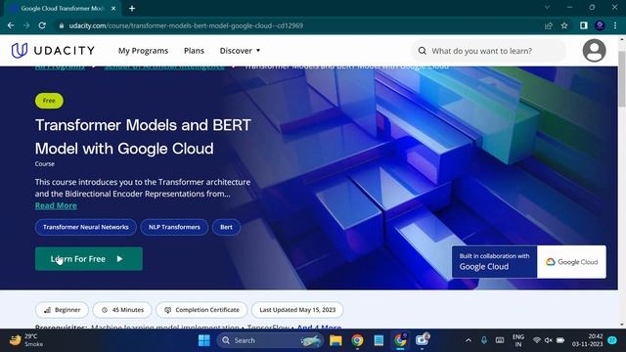Click the muted volume tray icon
This screenshot has width=626, height=352.
coord(549,340)
